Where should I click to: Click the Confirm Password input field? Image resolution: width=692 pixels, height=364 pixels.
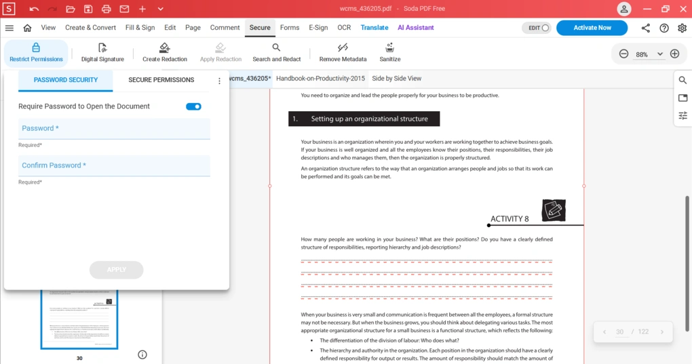114,165
